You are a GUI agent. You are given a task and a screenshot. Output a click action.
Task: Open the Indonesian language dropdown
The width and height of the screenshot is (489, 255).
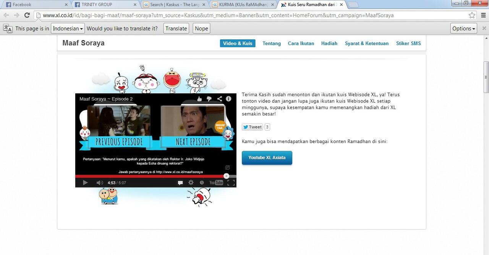tap(68, 28)
